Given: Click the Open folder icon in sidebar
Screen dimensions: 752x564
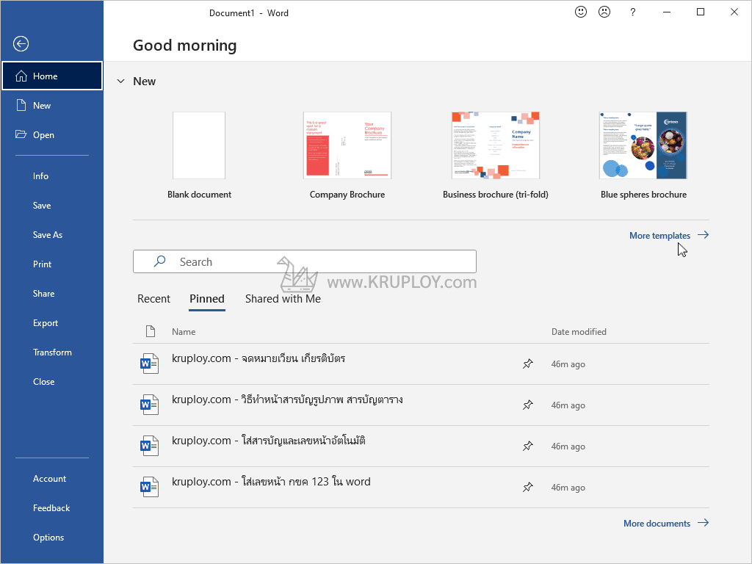Looking at the screenshot, I should pyautogui.click(x=21, y=134).
